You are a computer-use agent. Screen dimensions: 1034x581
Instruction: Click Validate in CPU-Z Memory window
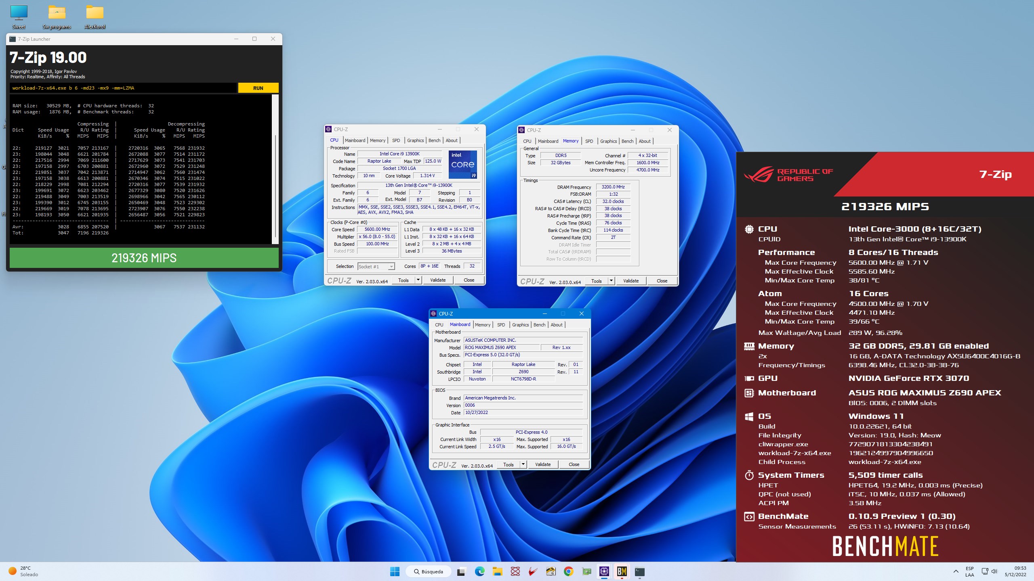[630, 281]
